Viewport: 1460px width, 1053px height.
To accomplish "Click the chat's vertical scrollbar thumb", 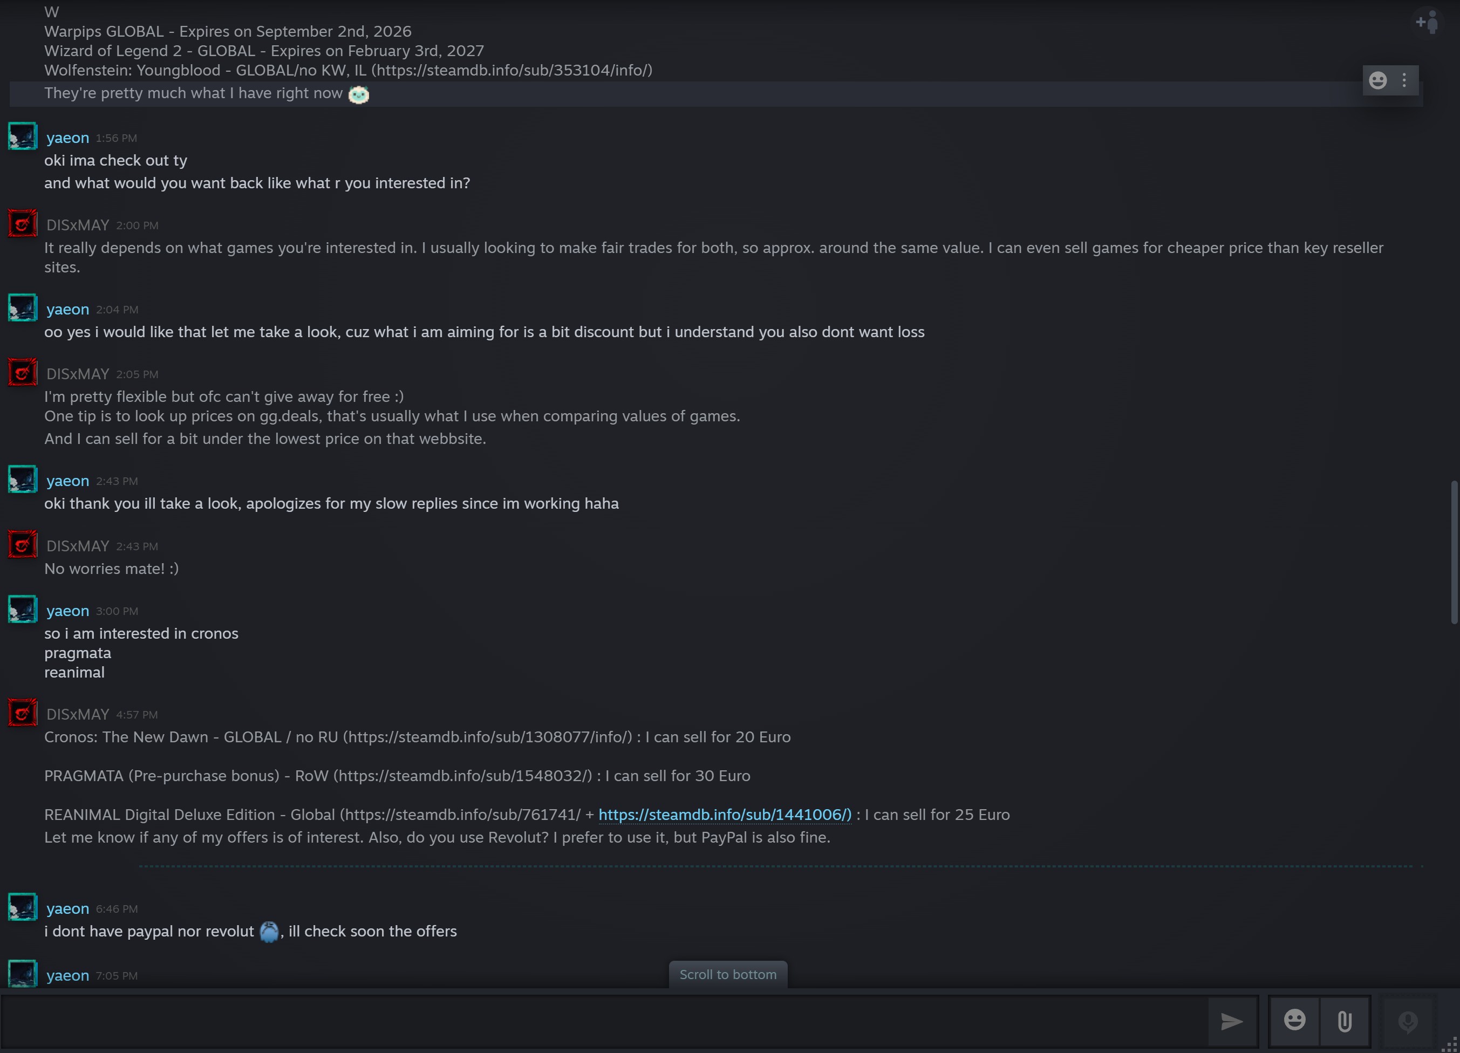I will [1454, 552].
